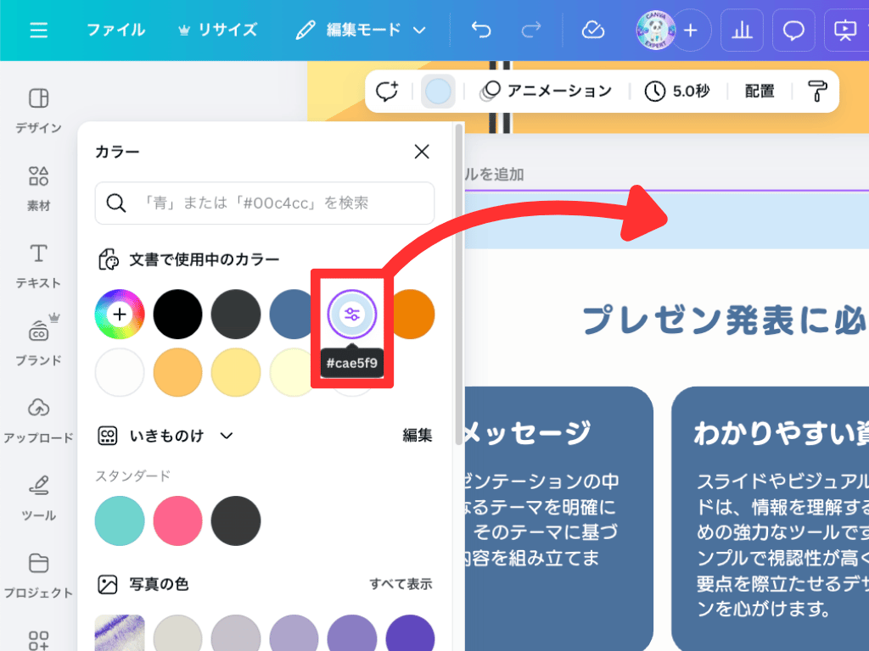Pick the steel blue document color swatch
The width and height of the screenshot is (869, 651).
point(293,314)
